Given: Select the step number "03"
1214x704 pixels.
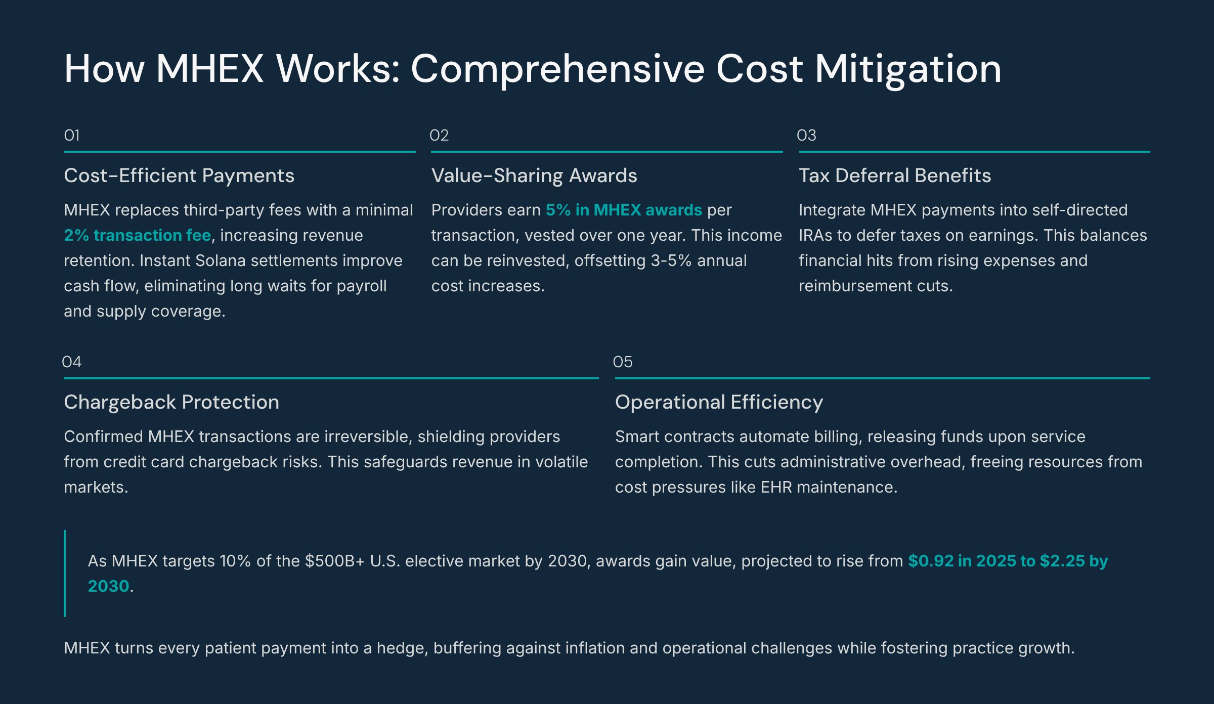Looking at the screenshot, I should tap(806, 135).
